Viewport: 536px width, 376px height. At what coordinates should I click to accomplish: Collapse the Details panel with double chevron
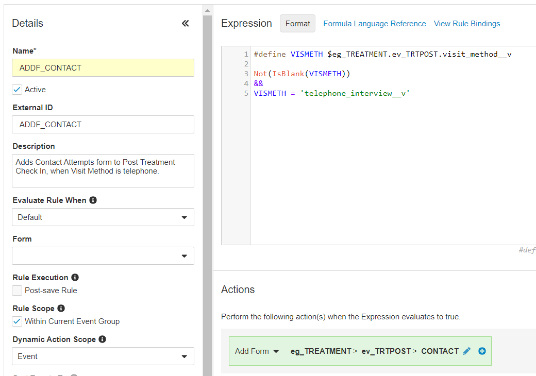pos(186,23)
